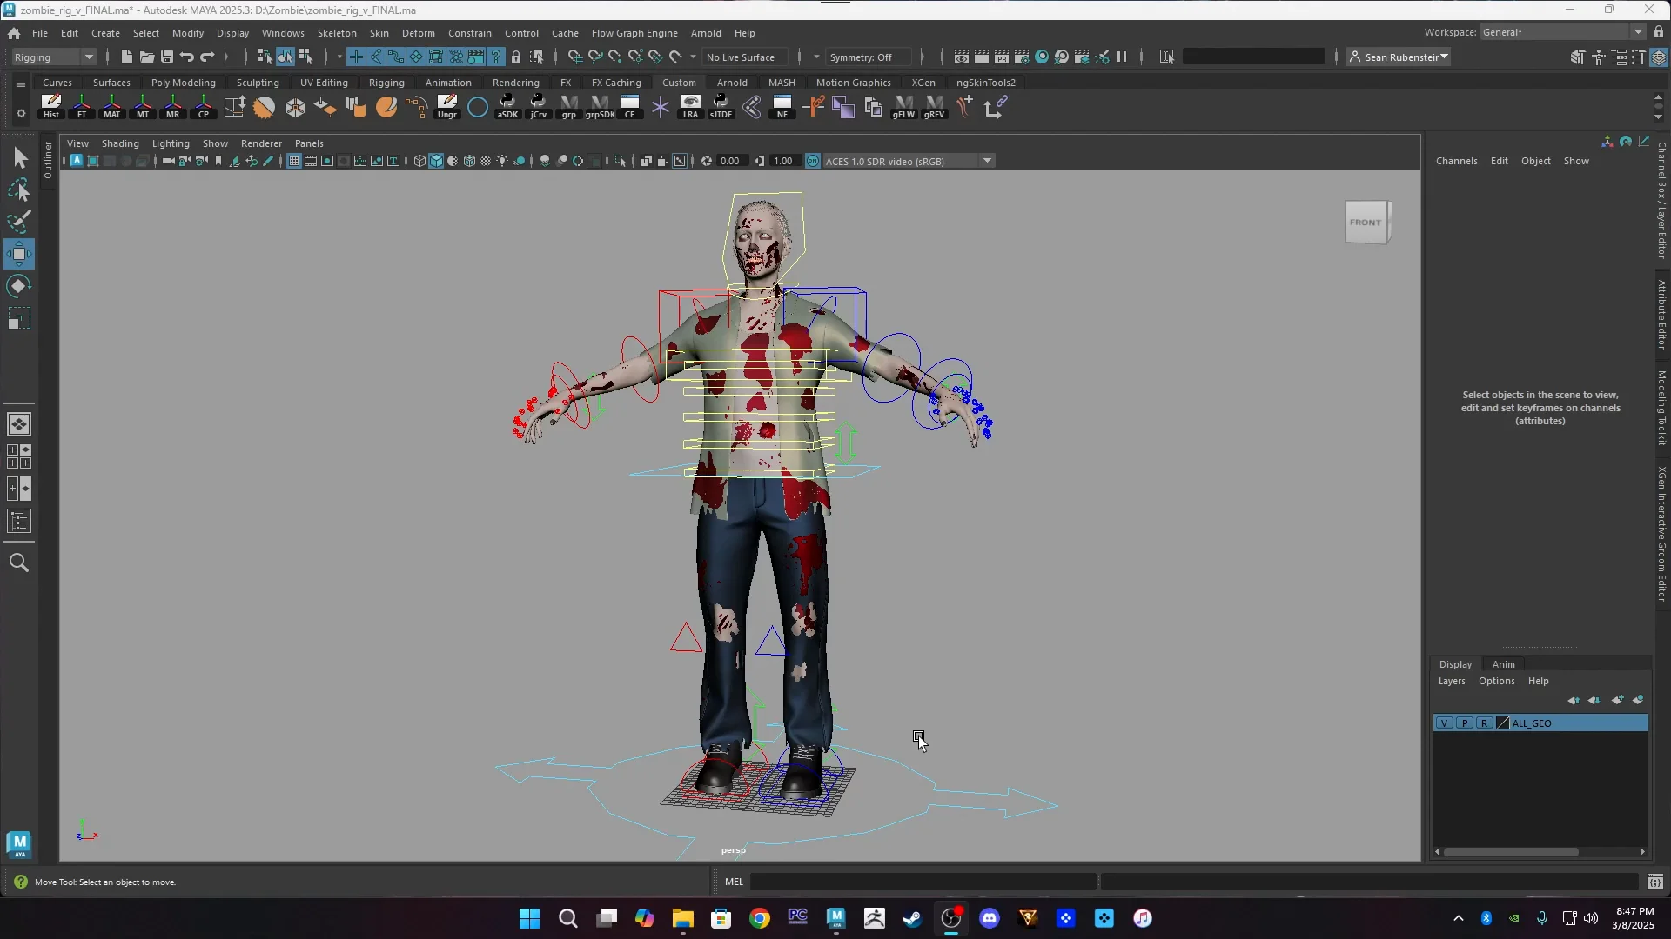Toggle visibility of the ALL_GEO layer

1444,723
